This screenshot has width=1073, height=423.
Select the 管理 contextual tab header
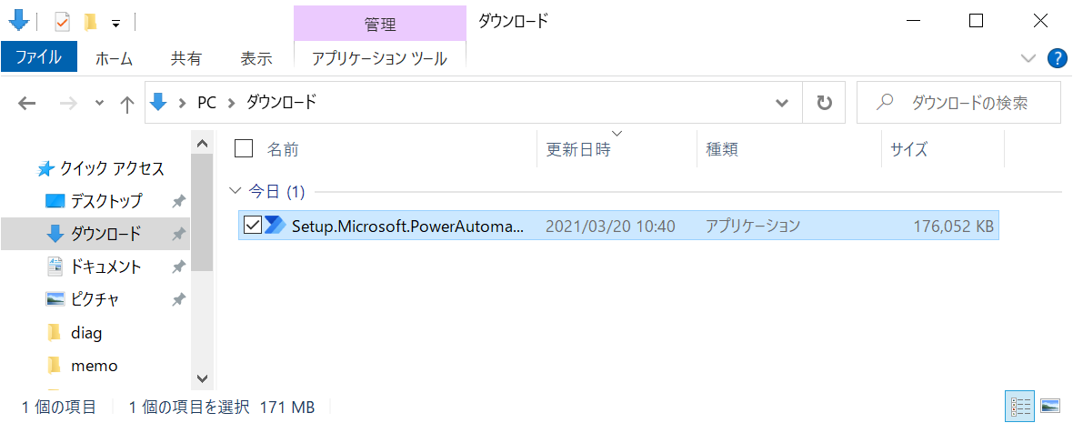pos(380,24)
